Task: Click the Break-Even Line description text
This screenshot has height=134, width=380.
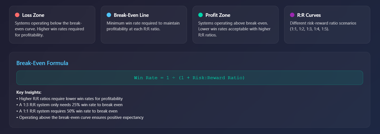Action: 143,26
